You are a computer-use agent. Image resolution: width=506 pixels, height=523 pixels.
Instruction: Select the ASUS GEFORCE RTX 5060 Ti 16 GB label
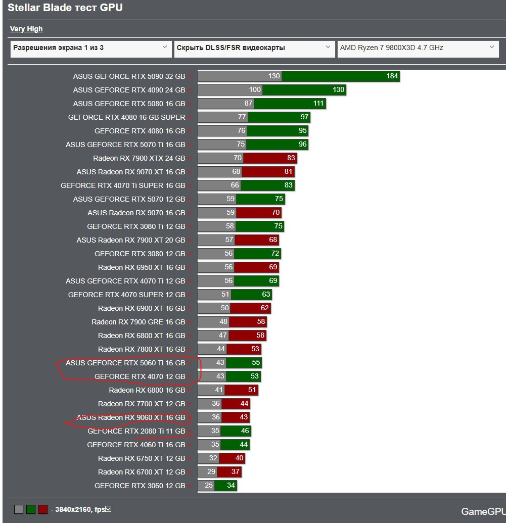click(x=125, y=363)
